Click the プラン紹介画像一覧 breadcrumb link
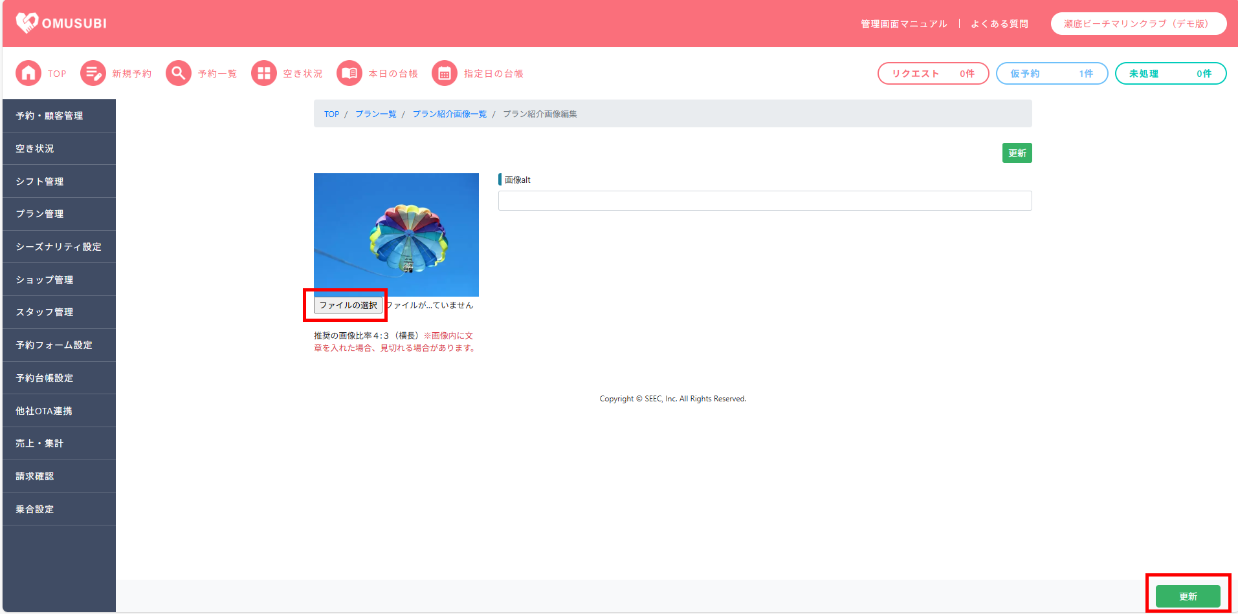 (449, 114)
